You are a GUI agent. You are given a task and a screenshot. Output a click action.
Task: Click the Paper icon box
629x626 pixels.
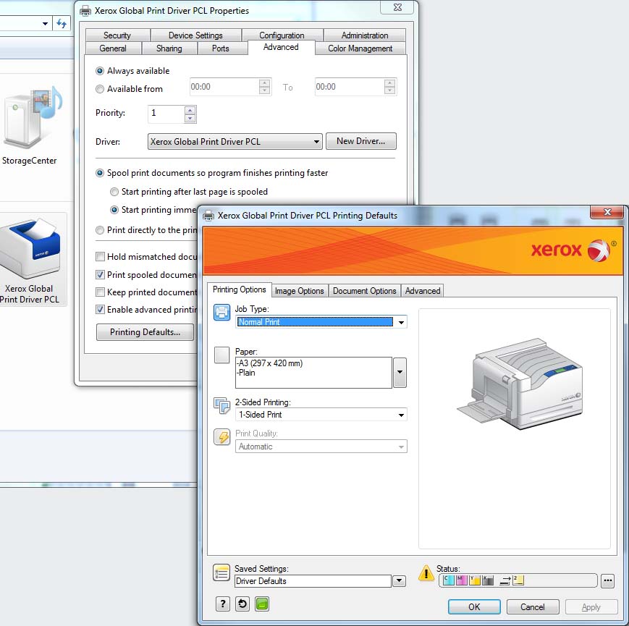tap(221, 355)
